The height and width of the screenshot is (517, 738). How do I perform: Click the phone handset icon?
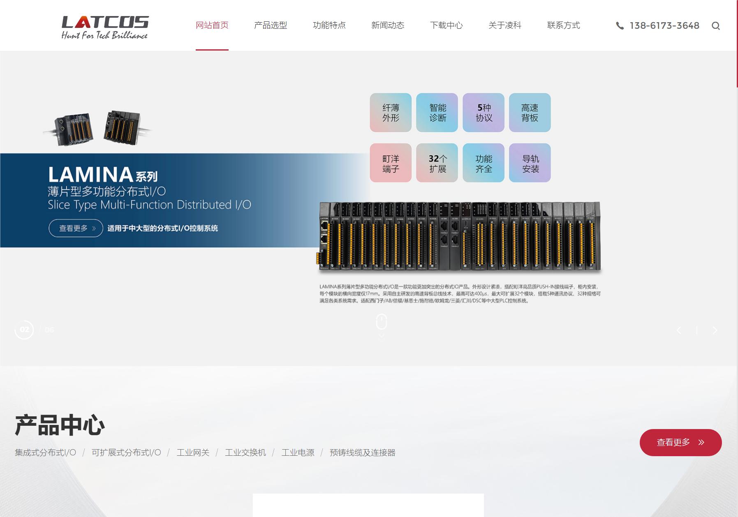pos(620,26)
